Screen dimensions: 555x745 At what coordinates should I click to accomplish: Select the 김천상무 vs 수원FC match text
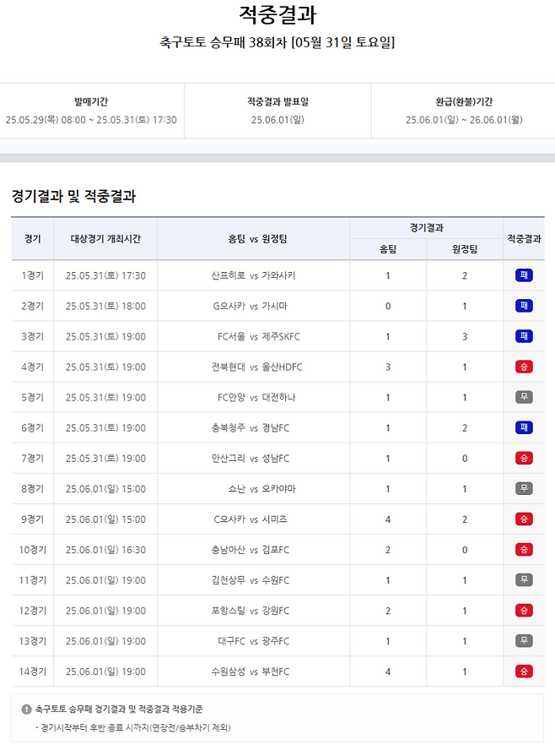pyautogui.click(x=250, y=580)
